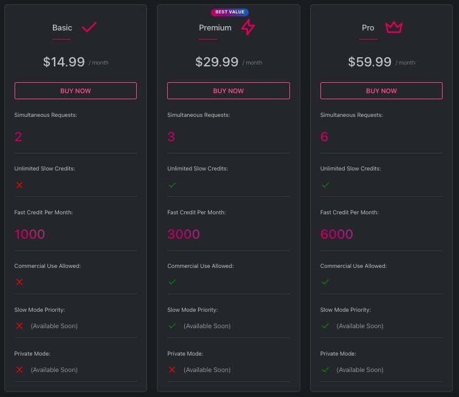Screen dimensions: 459x397
Task: Click the Pro plan crown icon
Action: click(394, 27)
